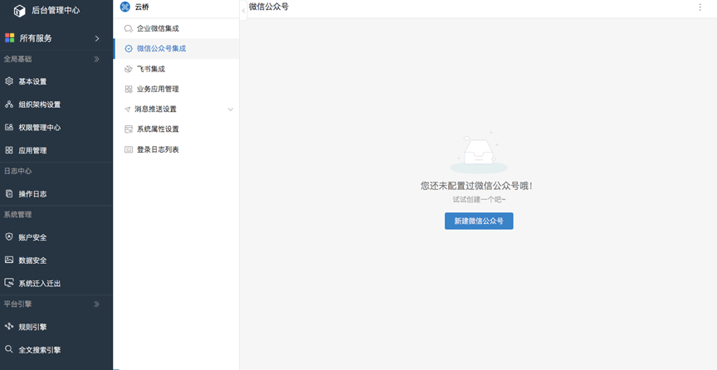Screen dimensions: 717x370
Task: Click the 所有服务 label
Action: (36, 38)
